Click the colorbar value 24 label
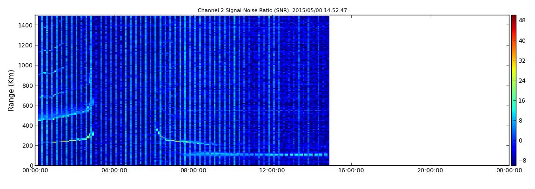Viewport: 535px width, 189px height. (x=522, y=81)
